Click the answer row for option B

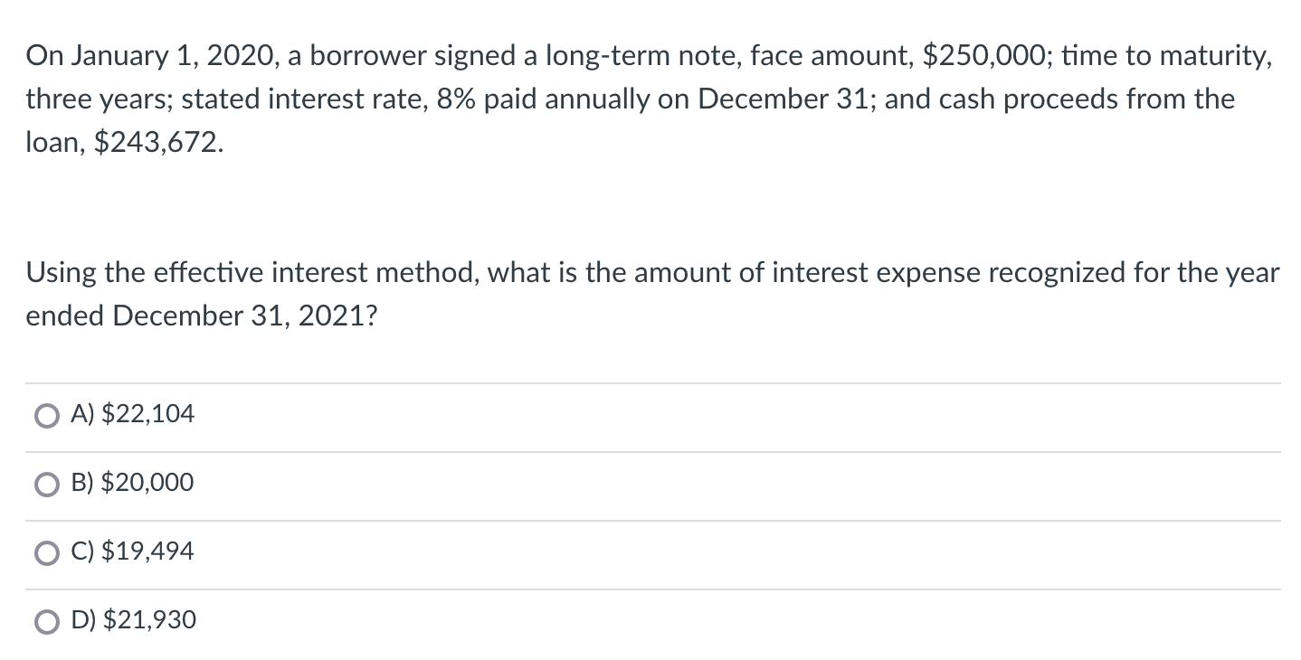[633, 484]
